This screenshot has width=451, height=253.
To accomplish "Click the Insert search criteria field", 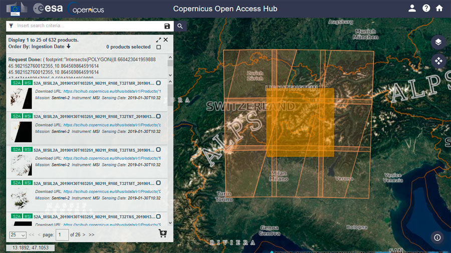I will [x=89, y=26].
